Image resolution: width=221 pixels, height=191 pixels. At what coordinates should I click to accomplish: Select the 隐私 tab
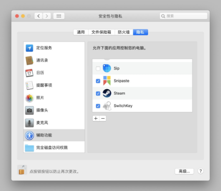tap(140, 32)
